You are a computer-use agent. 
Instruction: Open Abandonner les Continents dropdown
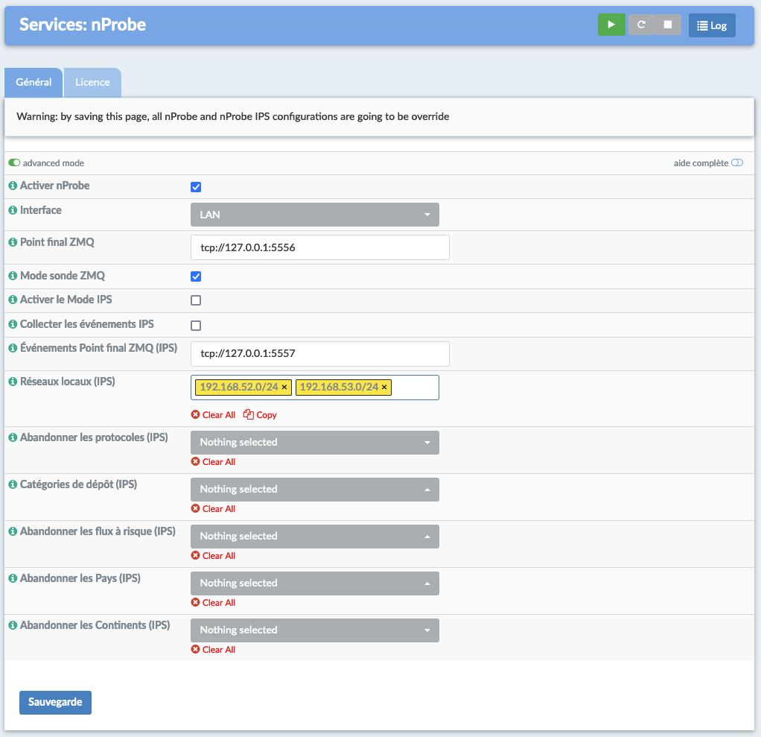314,630
